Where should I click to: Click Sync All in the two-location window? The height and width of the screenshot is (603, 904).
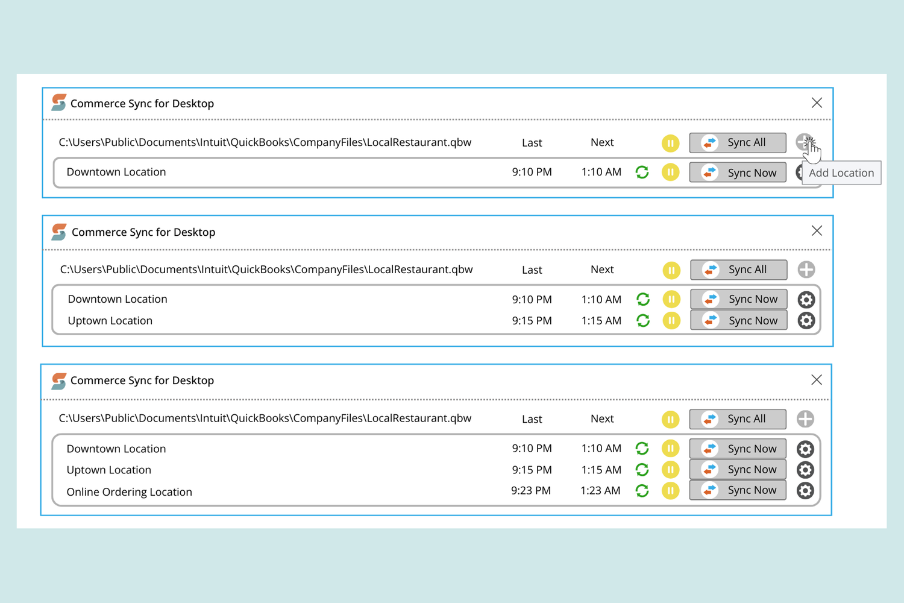[x=739, y=270]
